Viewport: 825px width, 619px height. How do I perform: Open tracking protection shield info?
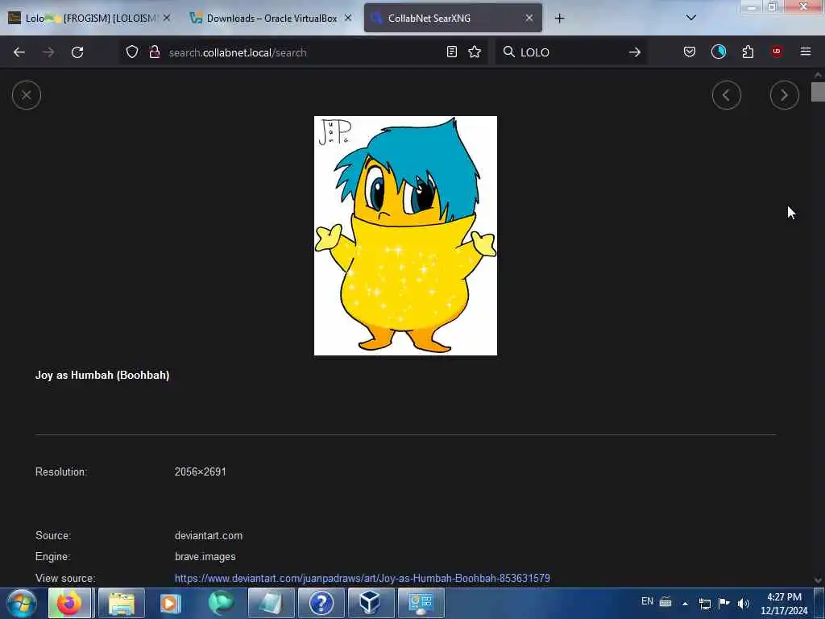point(132,52)
